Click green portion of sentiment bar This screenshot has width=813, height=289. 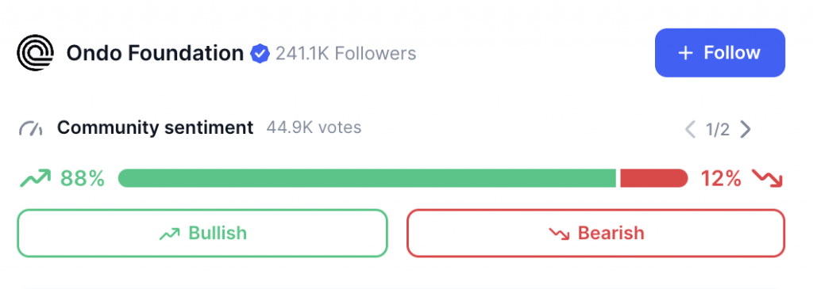(367, 178)
